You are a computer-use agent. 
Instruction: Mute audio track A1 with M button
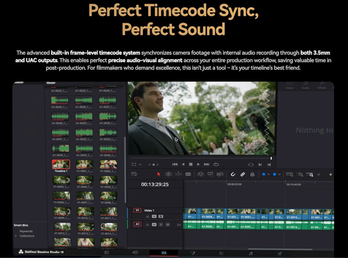tap(168, 224)
